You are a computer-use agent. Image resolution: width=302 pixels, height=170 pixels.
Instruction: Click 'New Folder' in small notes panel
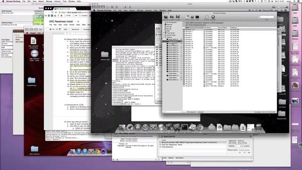(19, 42)
